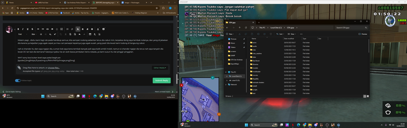407x128 pixels.
Task: Select Lokal D (D:) in sidebar
Action: click(x=235, y=81)
